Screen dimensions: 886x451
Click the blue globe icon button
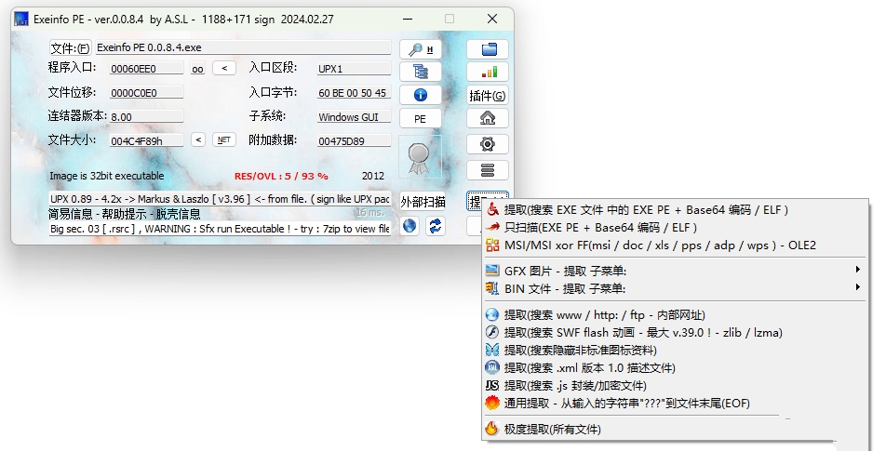pos(409,226)
